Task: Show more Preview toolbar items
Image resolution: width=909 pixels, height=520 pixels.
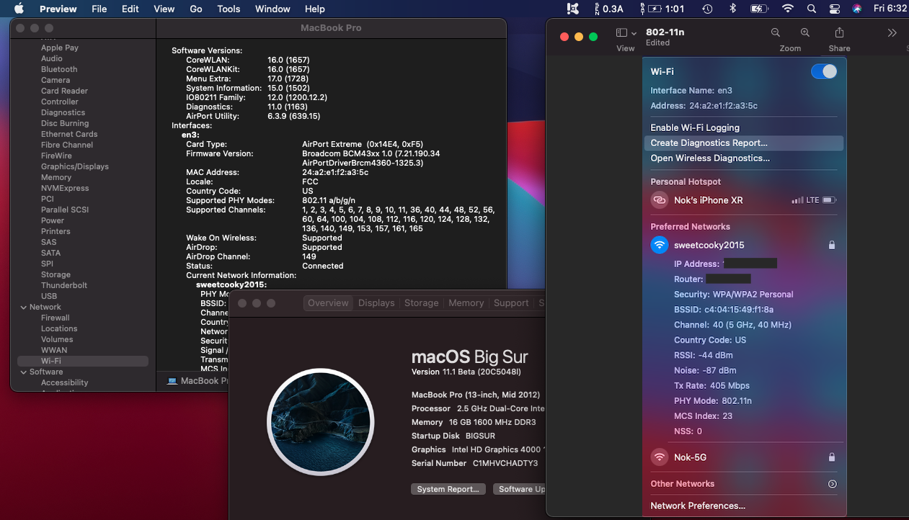Action: pos(892,33)
